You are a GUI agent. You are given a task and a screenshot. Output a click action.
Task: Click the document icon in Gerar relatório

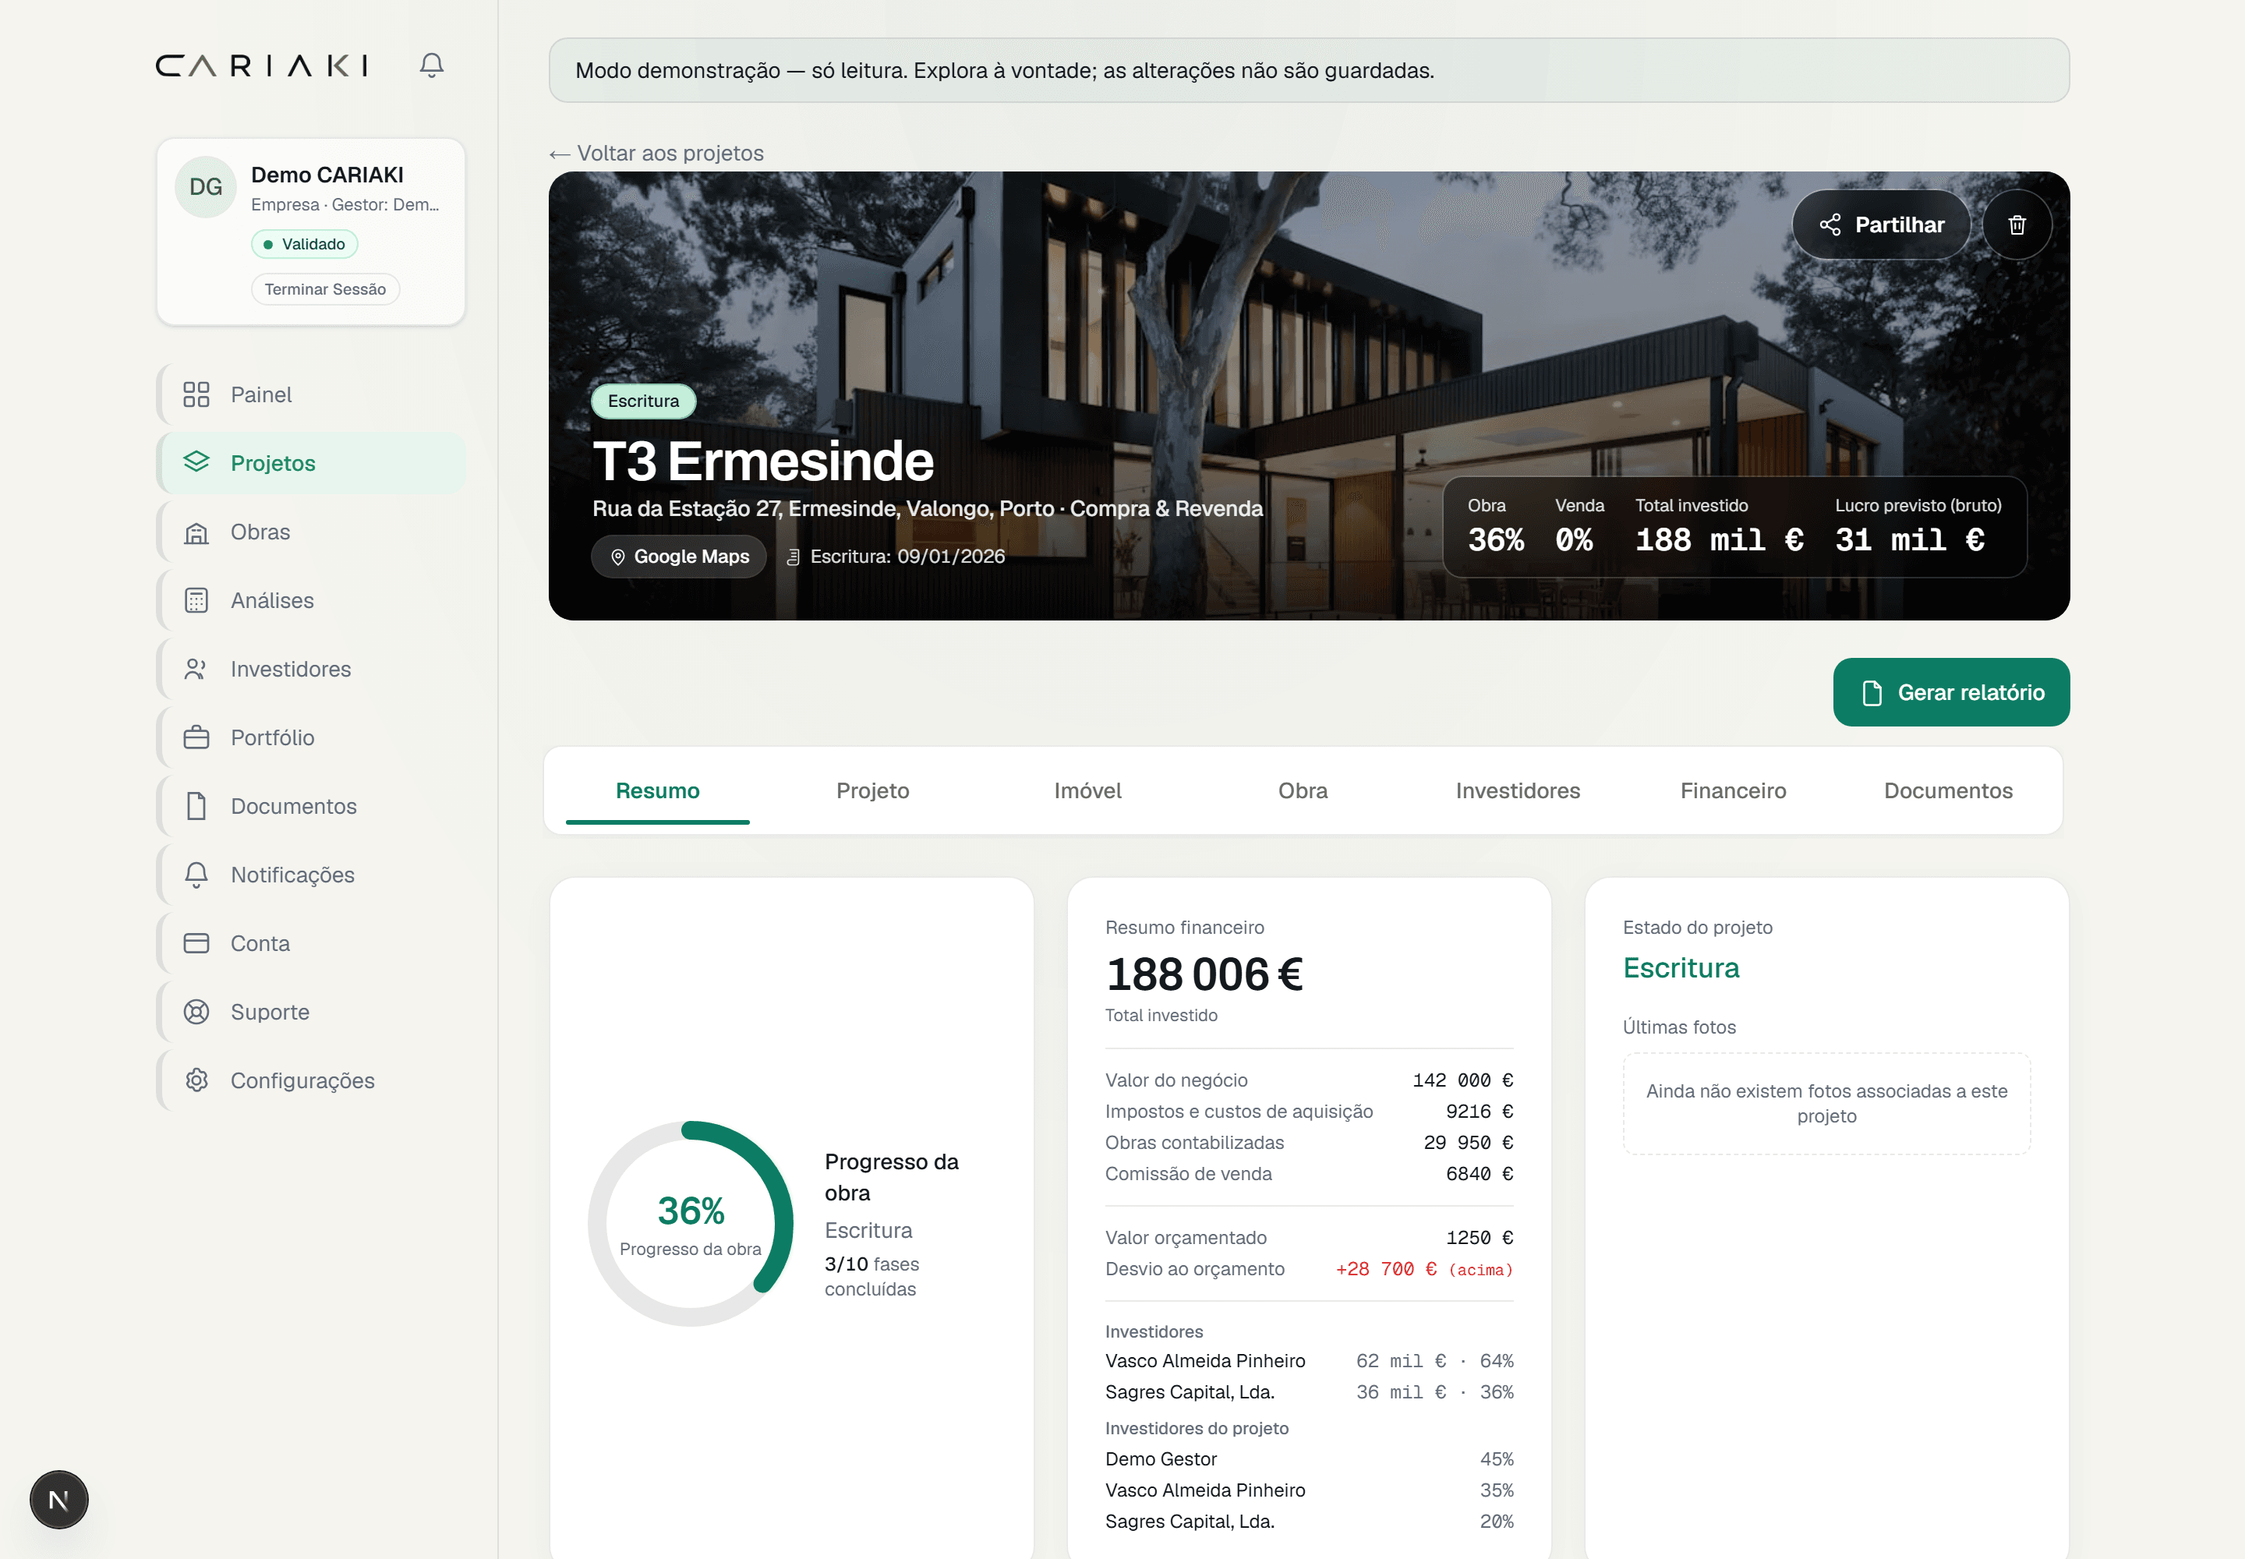[1872, 692]
